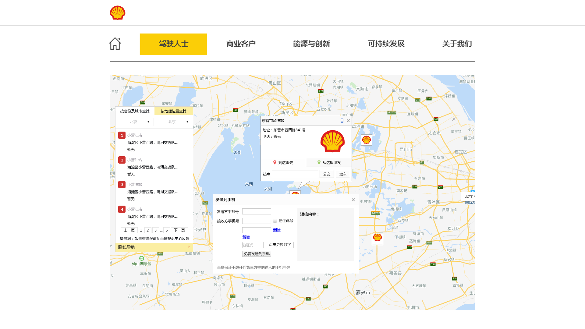
Task: Click the second receiver number field
Action: (x=257, y=230)
